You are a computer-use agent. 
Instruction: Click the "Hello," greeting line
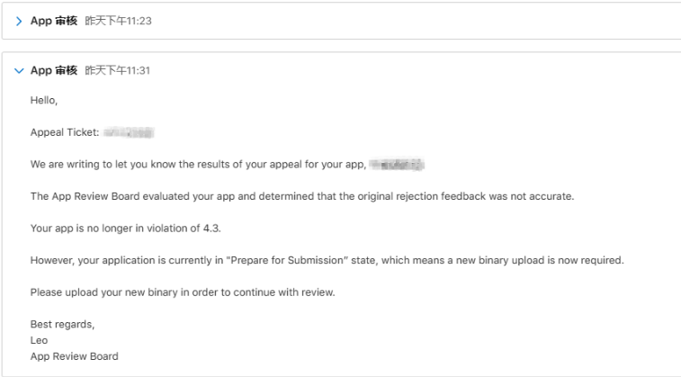click(44, 100)
